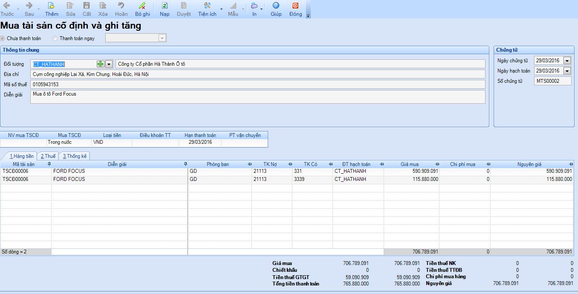This screenshot has height=294, width=578.
Task: Click the Duyệt browse icon
Action: (x=184, y=9)
